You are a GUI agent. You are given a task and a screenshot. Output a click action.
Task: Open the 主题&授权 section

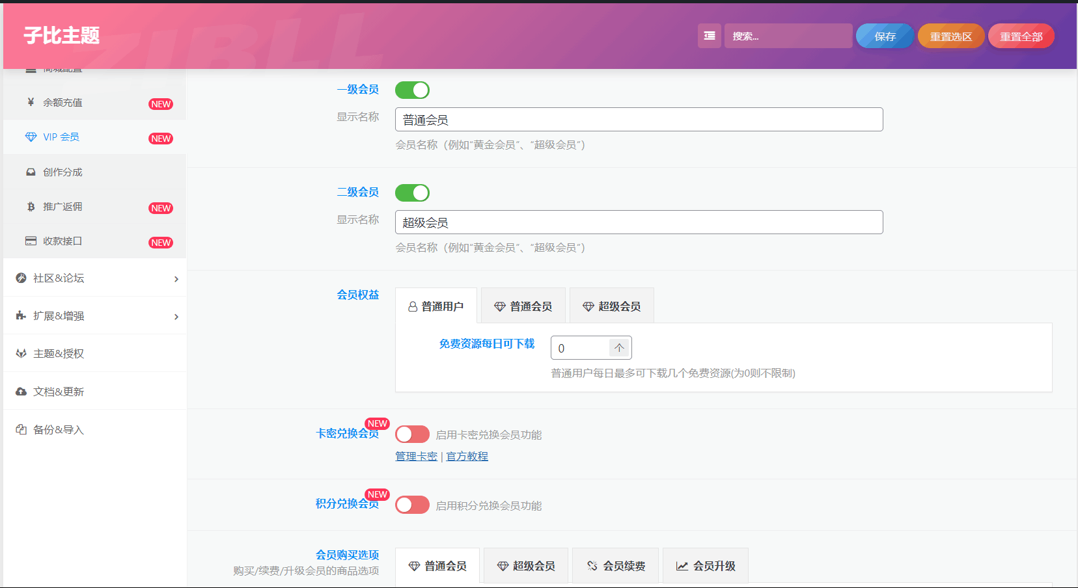click(x=94, y=353)
